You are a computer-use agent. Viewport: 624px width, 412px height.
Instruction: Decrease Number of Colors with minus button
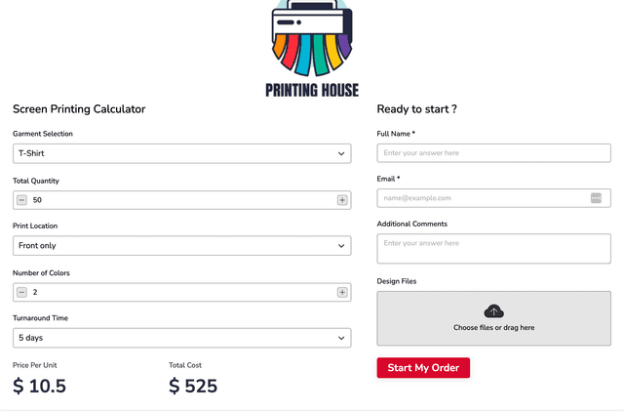(22, 292)
